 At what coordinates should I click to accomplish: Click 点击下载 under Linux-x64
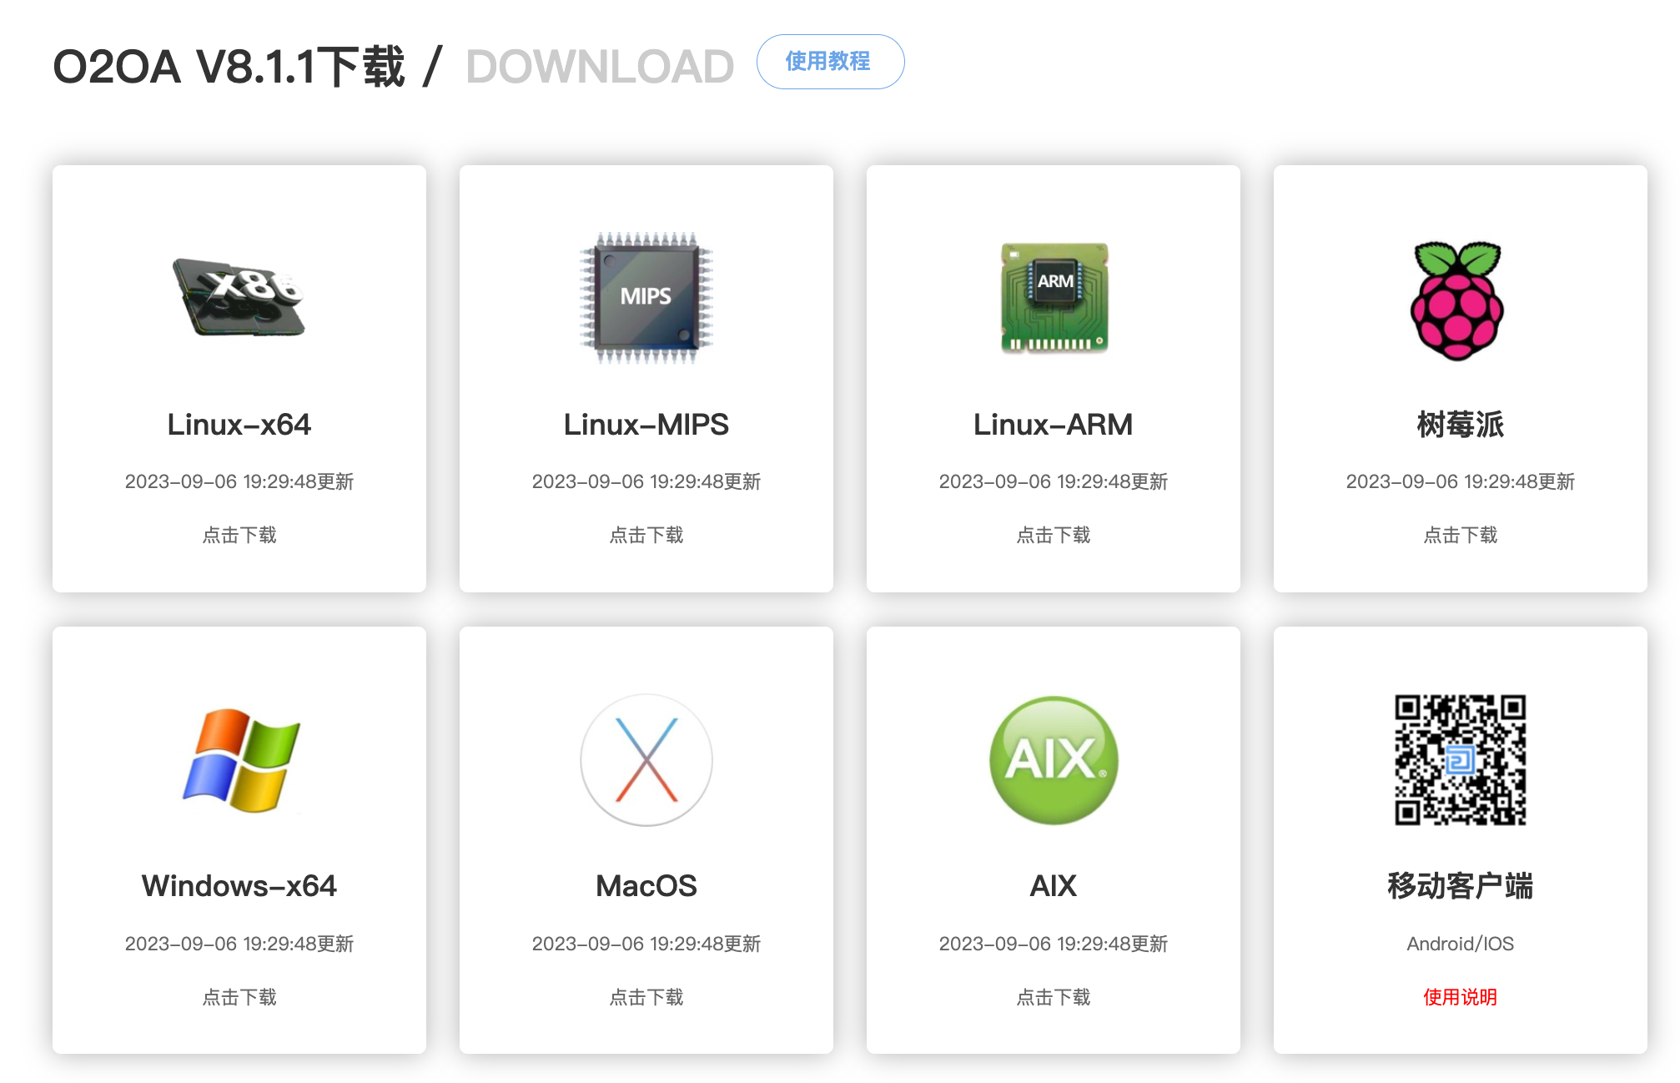pyautogui.click(x=239, y=535)
